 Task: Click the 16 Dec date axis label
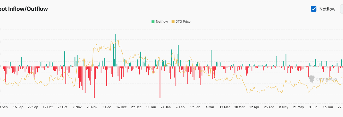pyautogui.click(x=121, y=107)
